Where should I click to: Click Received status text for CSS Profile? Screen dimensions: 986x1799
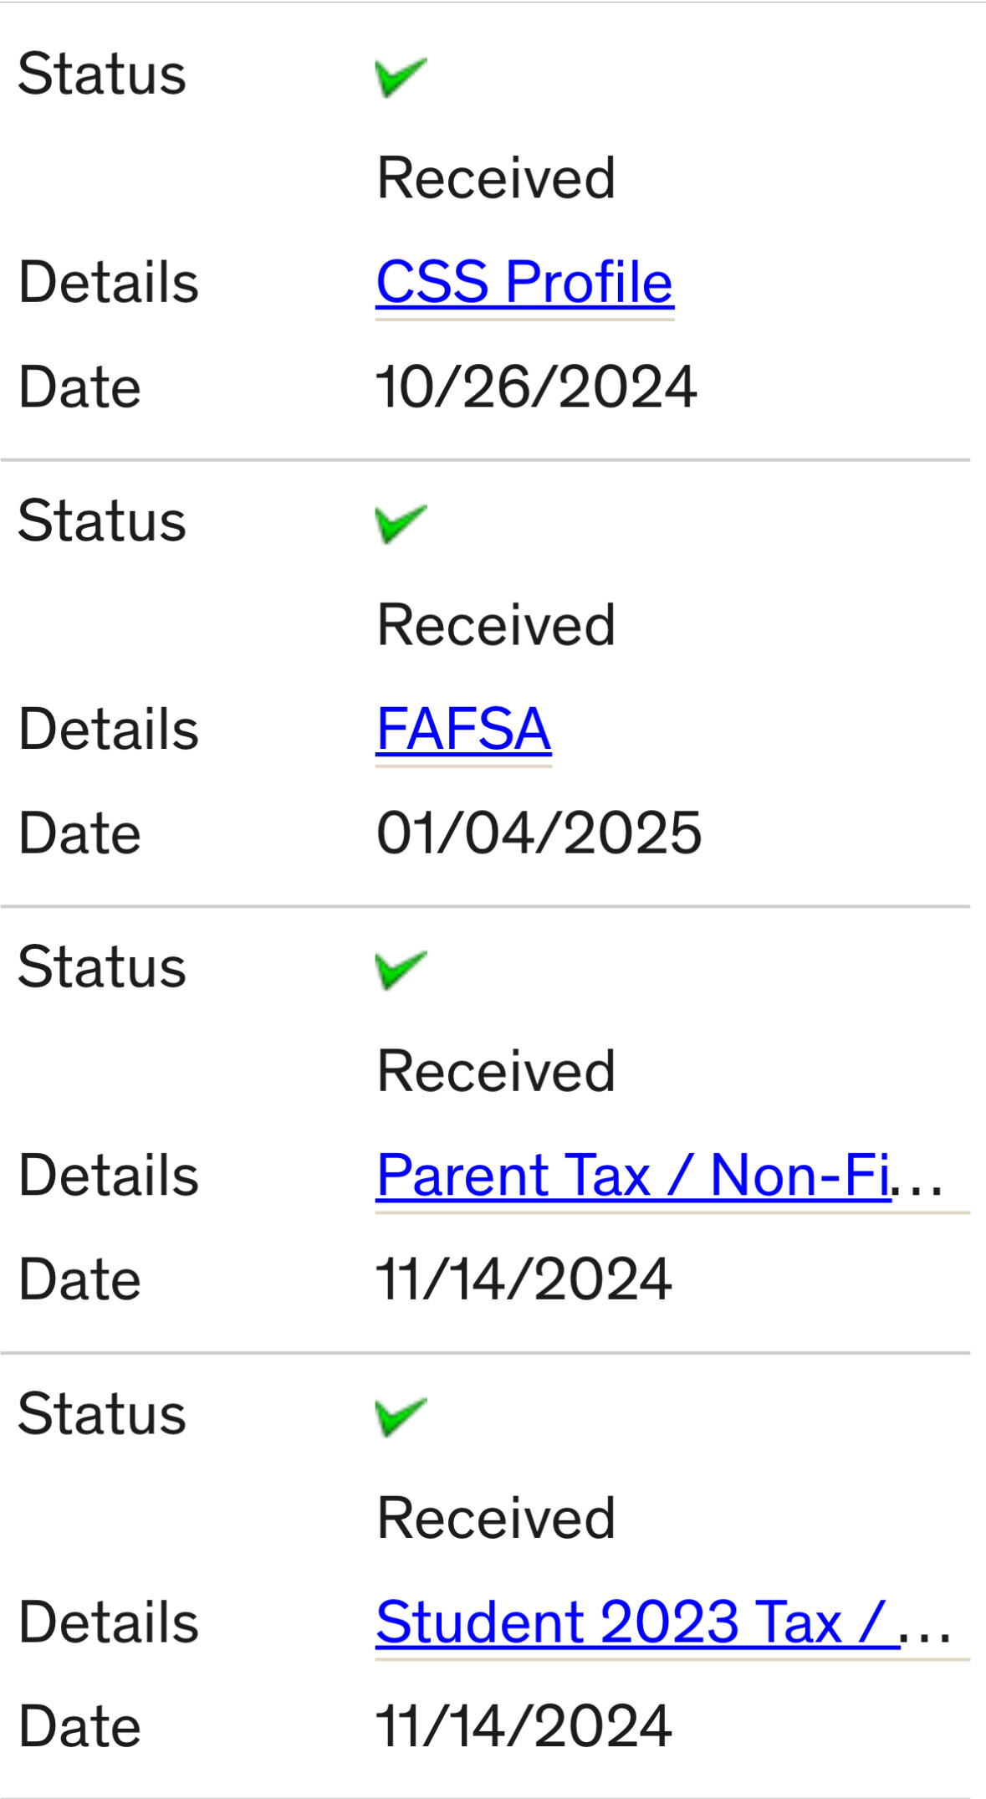[496, 178]
